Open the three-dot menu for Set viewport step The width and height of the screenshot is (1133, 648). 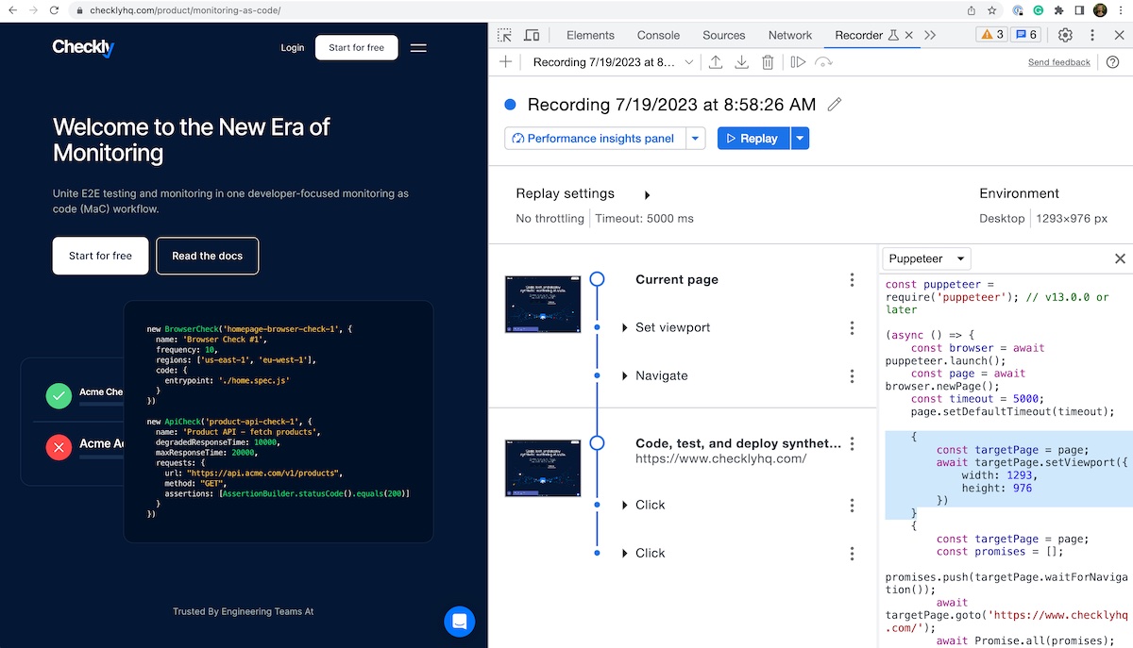(852, 328)
